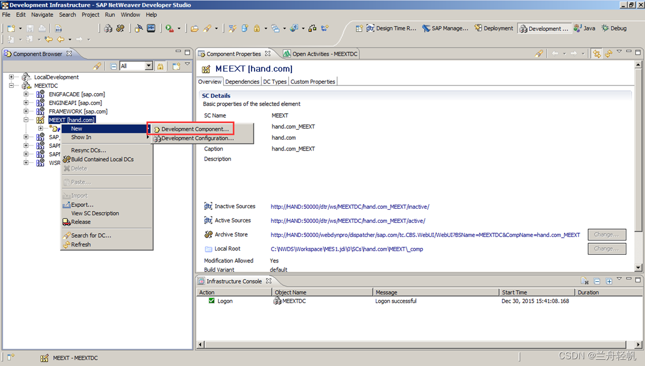645x366 pixels.
Task: Click the Open Perspective icon
Action: click(359, 28)
